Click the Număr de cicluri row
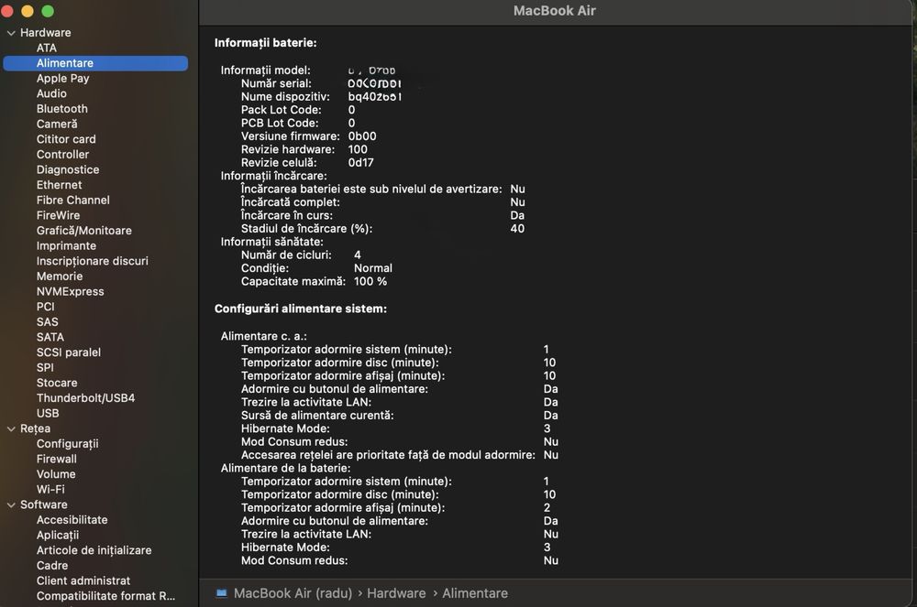The image size is (917, 607). coord(301,255)
